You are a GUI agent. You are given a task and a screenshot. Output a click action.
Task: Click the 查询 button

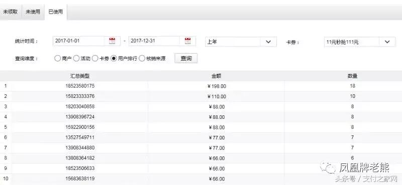186,59
